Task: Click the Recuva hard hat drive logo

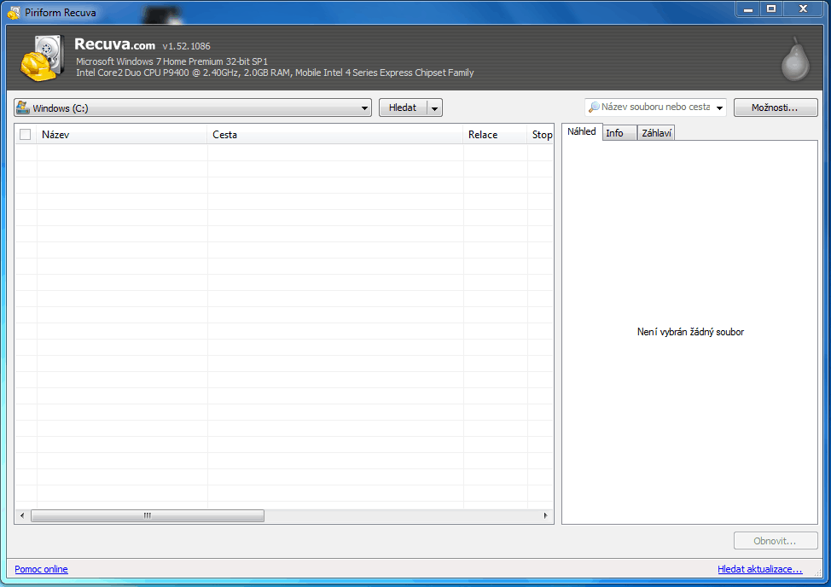Action: point(43,58)
